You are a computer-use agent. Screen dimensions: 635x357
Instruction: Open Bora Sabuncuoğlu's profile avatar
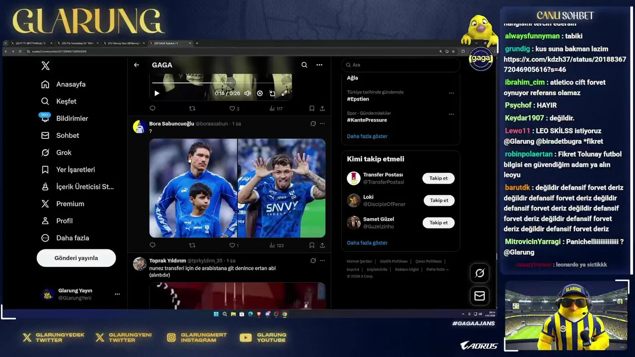pos(139,127)
